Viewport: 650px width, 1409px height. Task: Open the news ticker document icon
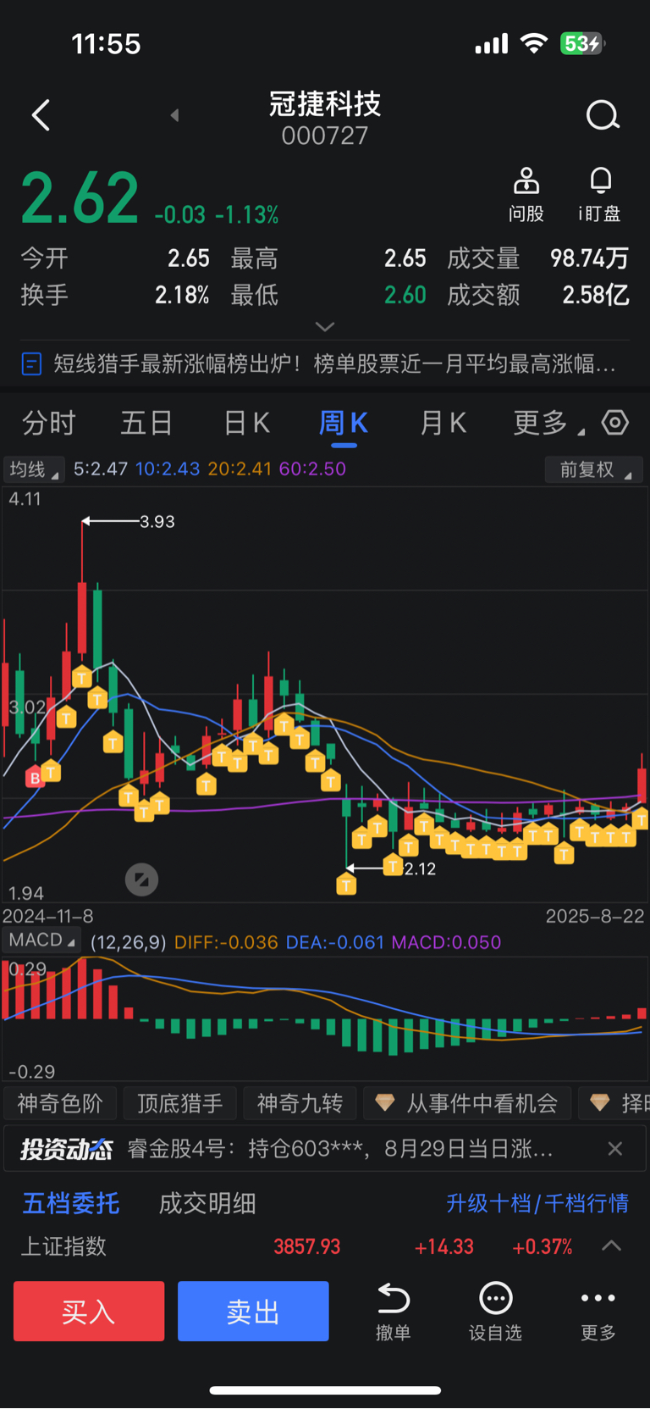(31, 364)
